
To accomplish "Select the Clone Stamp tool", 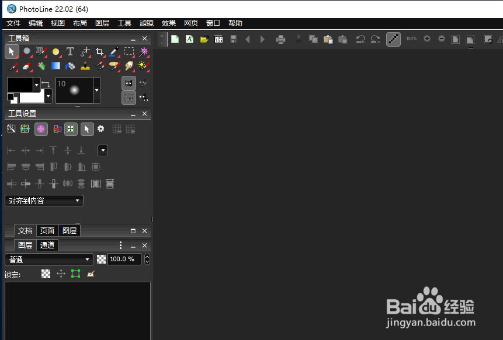I will tap(85, 66).
